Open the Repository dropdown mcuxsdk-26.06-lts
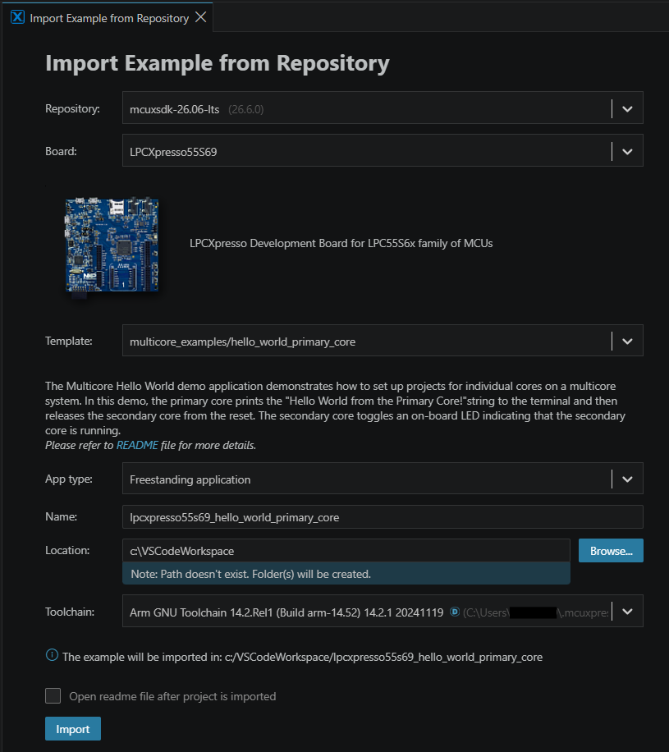 coord(383,108)
